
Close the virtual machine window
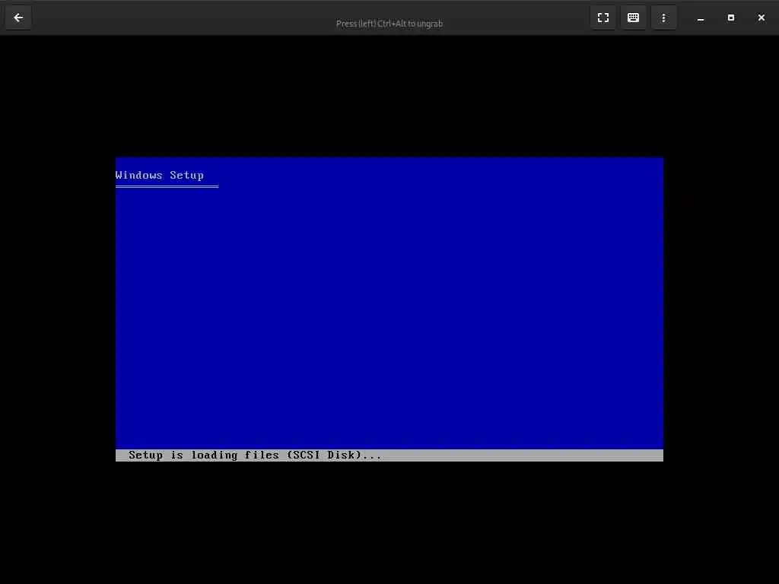[x=761, y=18]
